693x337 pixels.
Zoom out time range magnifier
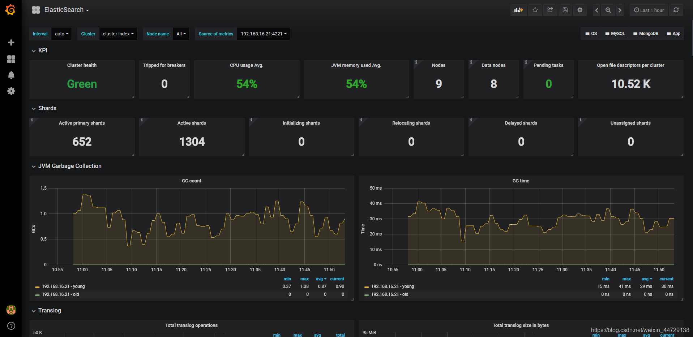pyautogui.click(x=608, y=10)
